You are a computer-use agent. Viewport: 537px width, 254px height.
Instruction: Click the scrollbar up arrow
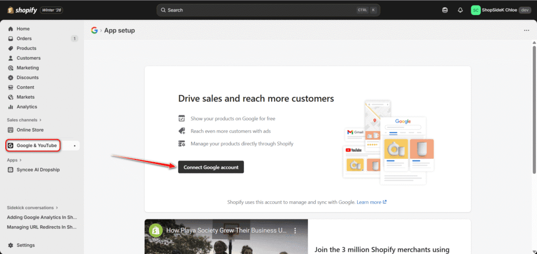[x=534, y=42]
